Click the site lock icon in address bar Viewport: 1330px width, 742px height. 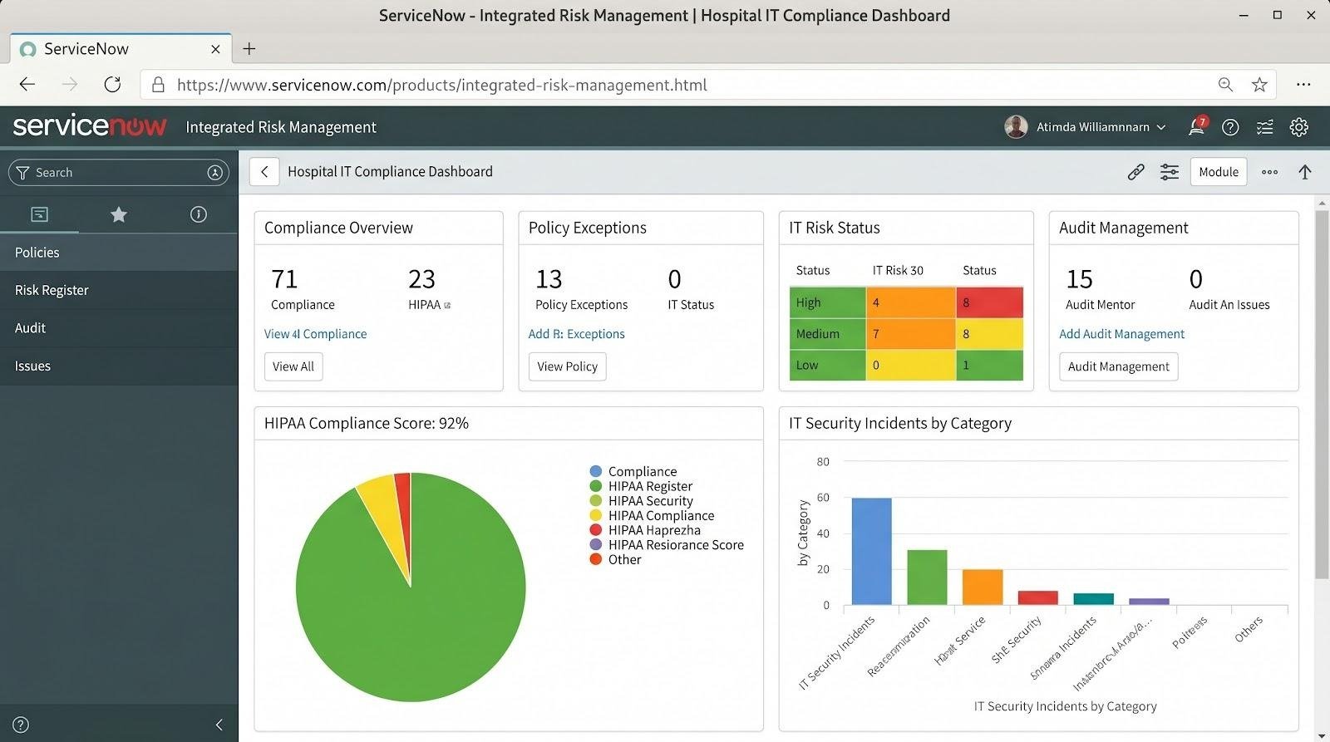click(158, 85)
